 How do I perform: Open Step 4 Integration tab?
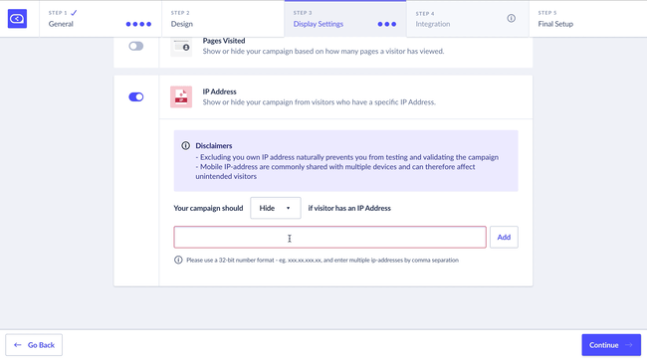pos(468,19)
